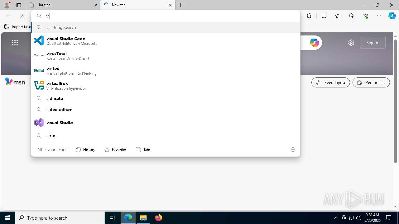Choose the VirtualBox suggestion
The image size is (399, 224).
pos(166,86)
